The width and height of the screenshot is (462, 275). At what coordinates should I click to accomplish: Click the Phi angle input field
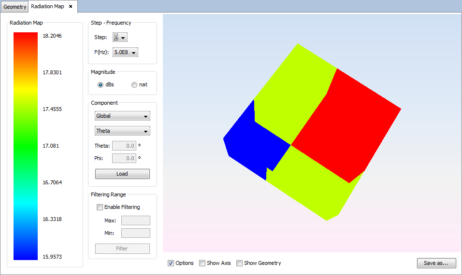point(124,158)
